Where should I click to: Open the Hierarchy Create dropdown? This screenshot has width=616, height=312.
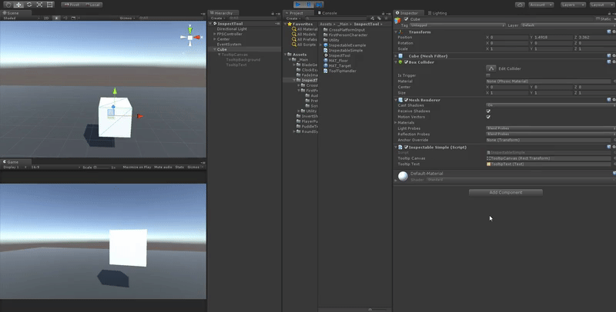click(x=217, y=18)
